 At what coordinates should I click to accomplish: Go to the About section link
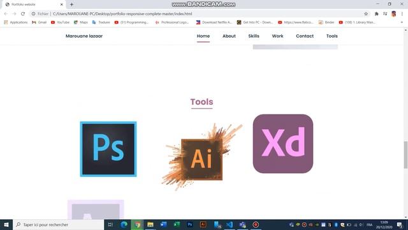pyautogui.click(x=229, y=36)
